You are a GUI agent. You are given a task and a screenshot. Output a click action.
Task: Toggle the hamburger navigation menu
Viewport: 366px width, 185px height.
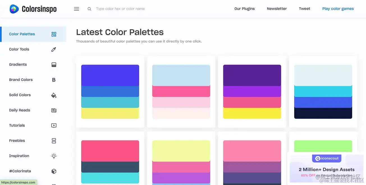click(x=76, y=9)
